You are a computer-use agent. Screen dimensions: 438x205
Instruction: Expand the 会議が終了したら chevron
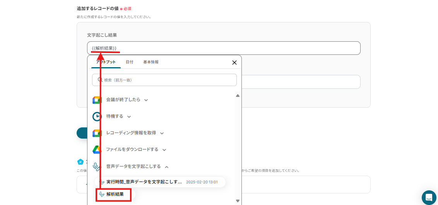tap(146, 100)
